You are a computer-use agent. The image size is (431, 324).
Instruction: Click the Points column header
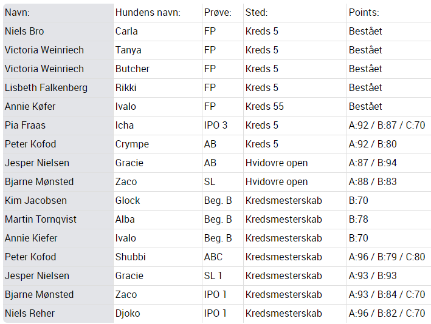(x=389, y=13)
